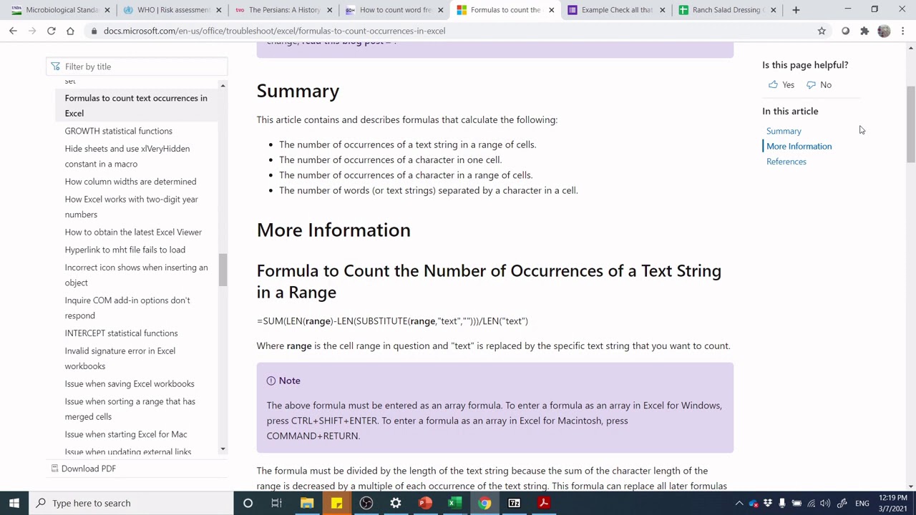This screenshot has width=916, height=515.
Task: Open Task View on the taskbar
Action: (276, 503)
